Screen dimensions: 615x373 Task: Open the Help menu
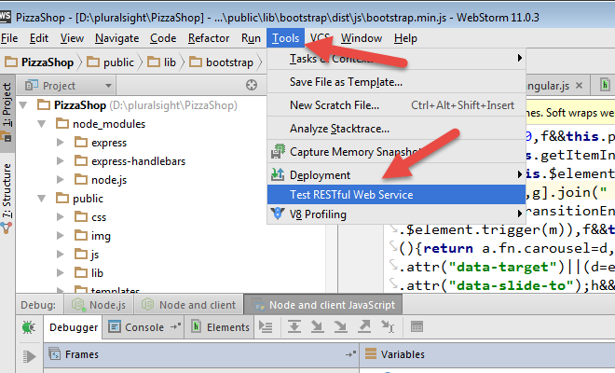point(405,38)
